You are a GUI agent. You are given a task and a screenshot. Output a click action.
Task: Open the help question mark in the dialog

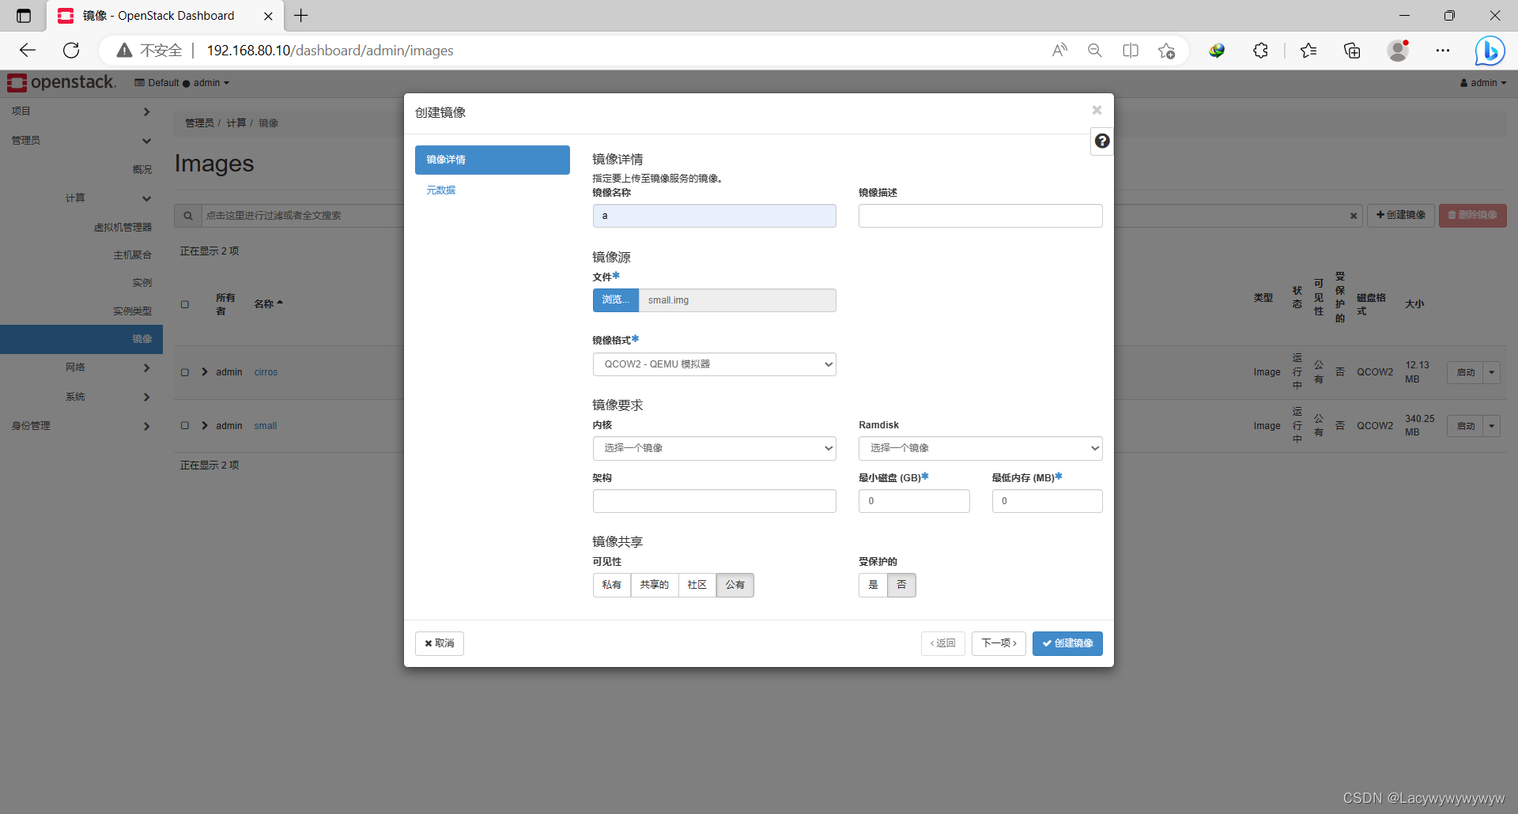tap(1101, 141)
